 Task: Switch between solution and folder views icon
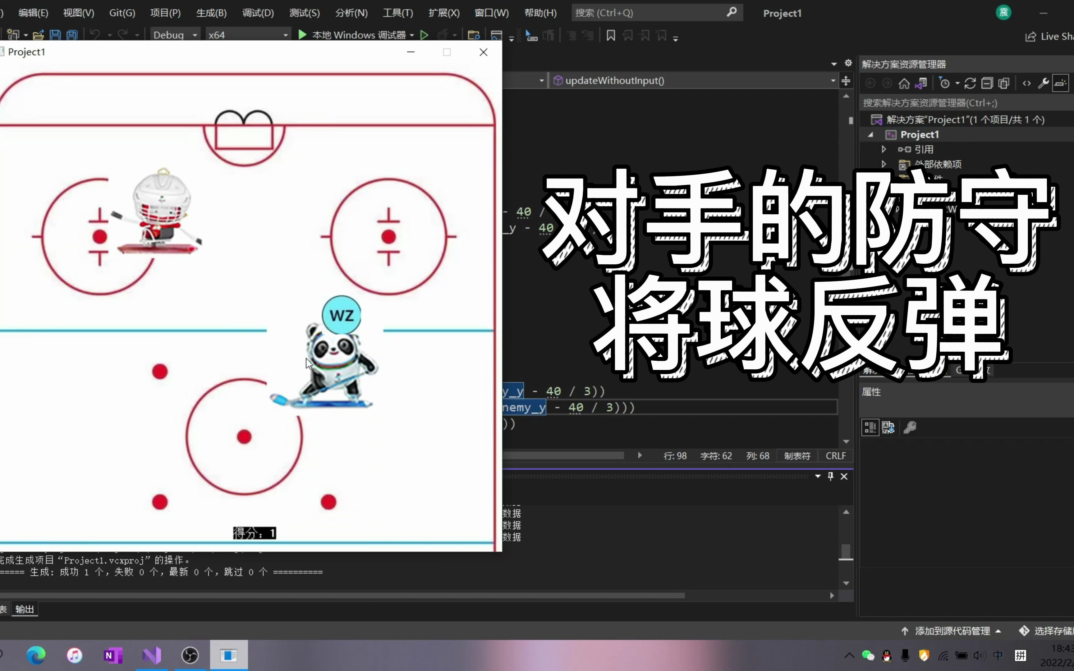click(x=921, y=84)
